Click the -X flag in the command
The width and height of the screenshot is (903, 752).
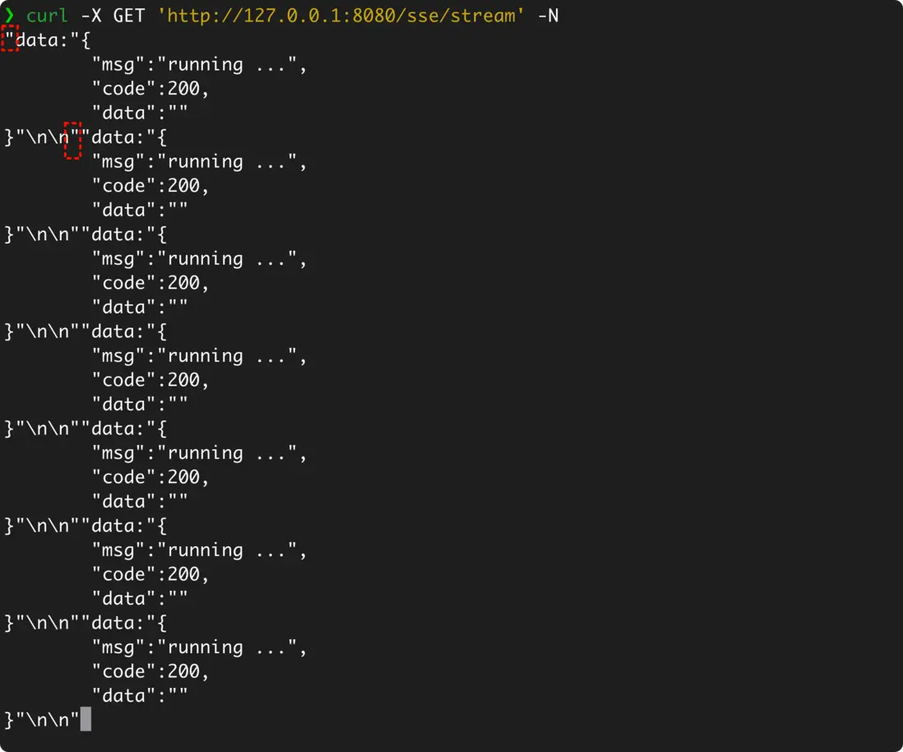(x=91, y=16)
